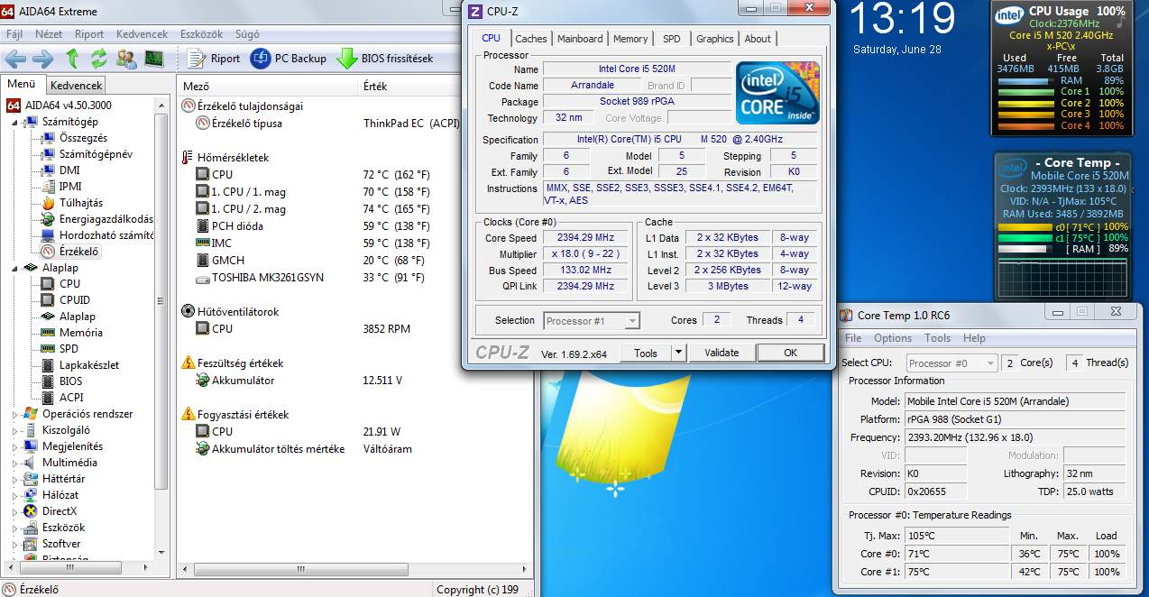Select IPMI tree entry
The image size is (1149, 597).
coord(70,187)
